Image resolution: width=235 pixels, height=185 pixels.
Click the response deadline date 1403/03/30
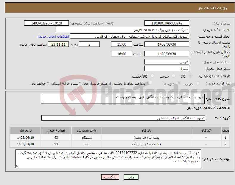click(x=167, y=44)
